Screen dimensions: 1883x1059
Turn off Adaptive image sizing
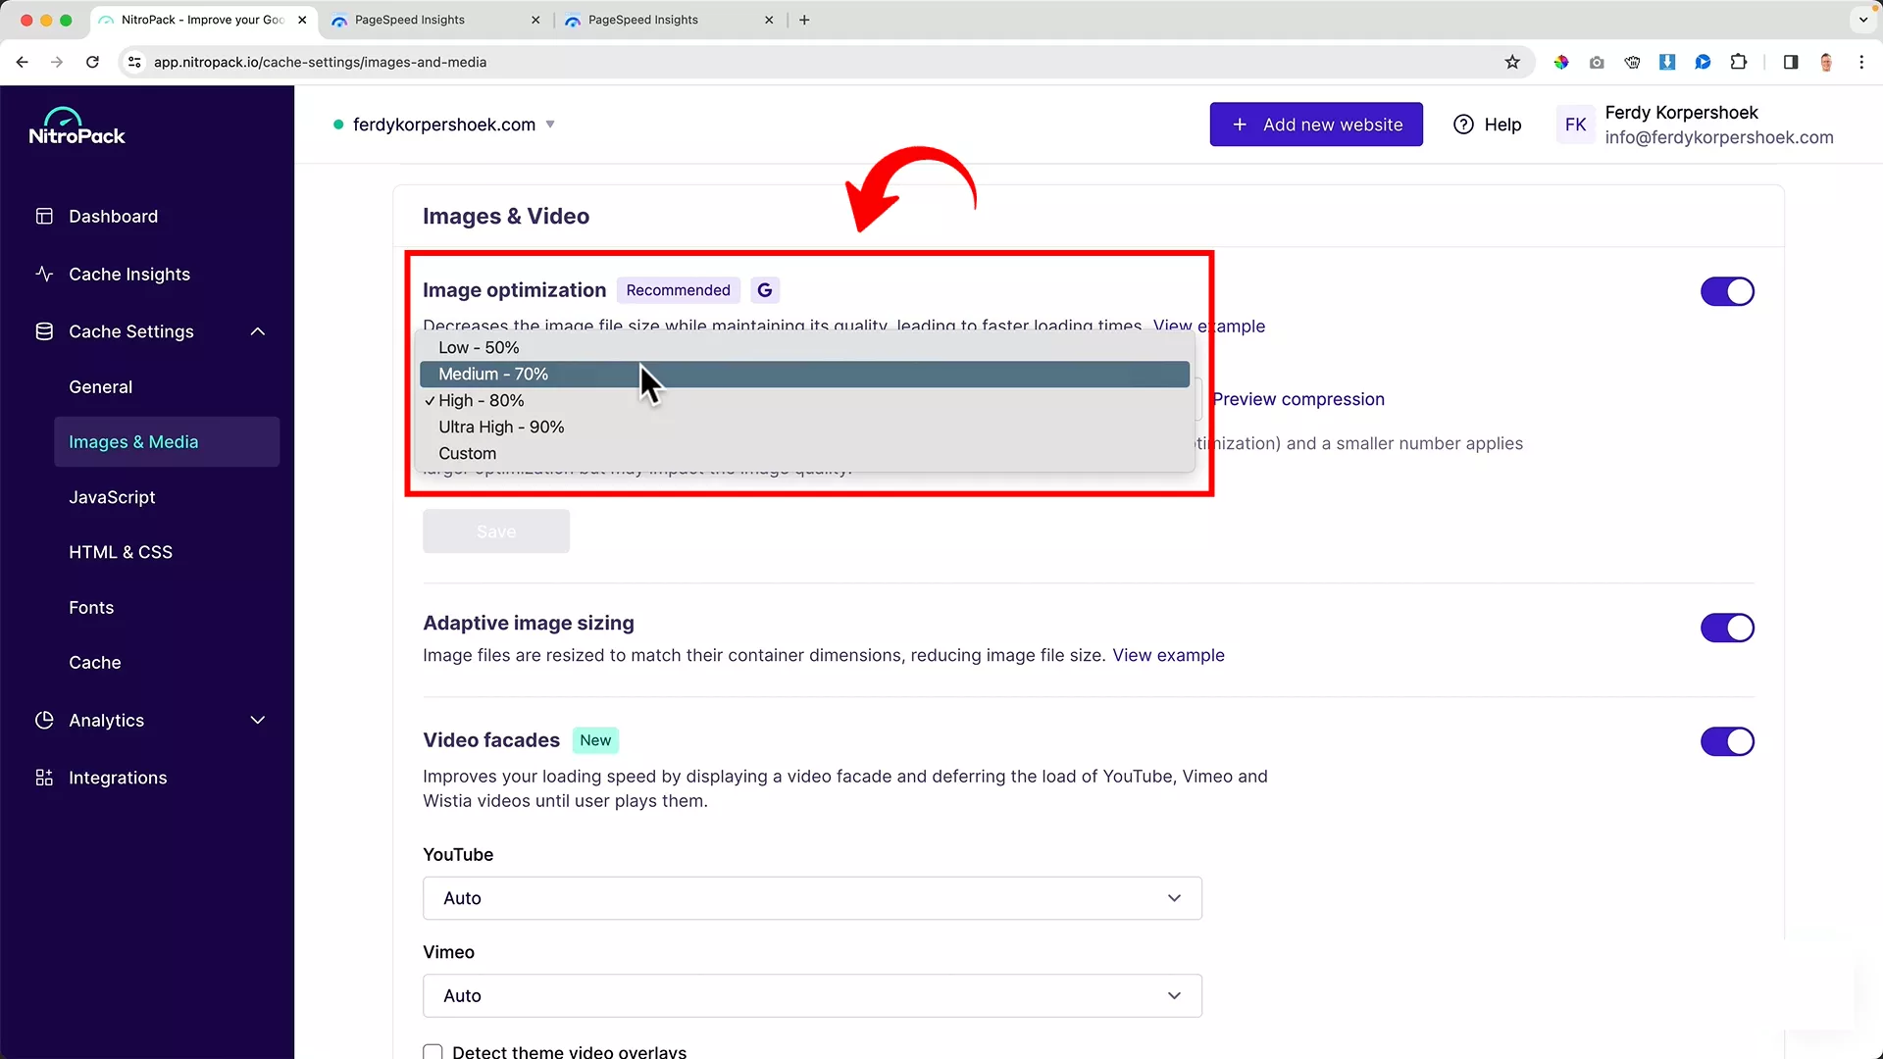coord(1726,628)
